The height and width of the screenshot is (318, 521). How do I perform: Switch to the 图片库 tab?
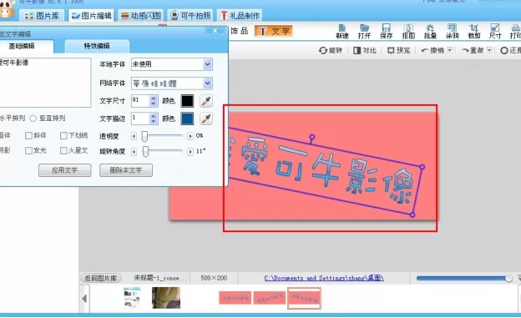(43, 16)
